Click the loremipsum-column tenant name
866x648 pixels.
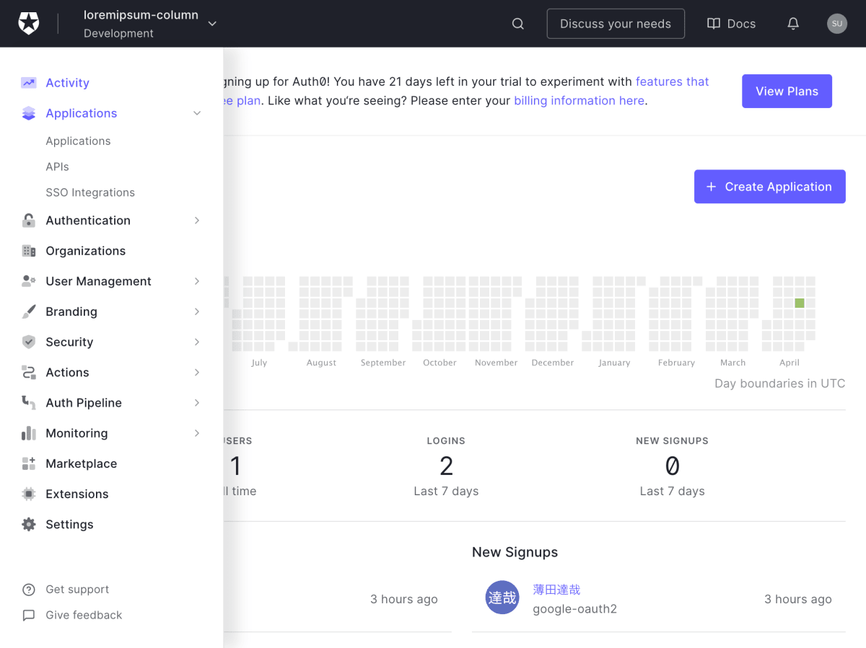pyautogui.click(x=141, y=15)
